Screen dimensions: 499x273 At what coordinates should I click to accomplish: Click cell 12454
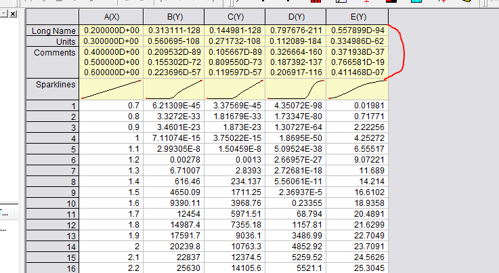point(174,214)
